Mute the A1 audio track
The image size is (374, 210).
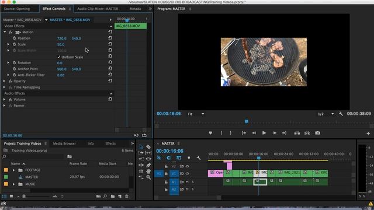coord(187,182)
